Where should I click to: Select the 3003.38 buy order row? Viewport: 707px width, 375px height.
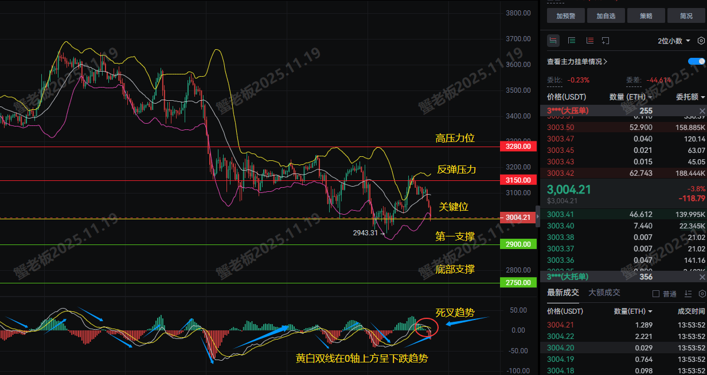coord(623,237)
